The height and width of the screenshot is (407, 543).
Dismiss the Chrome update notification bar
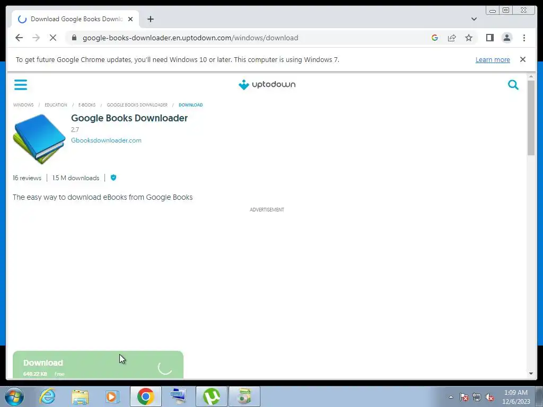point(523,59)
